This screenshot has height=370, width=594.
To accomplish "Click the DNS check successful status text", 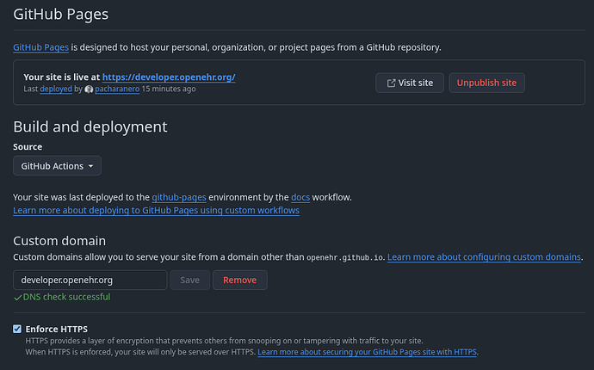I will 66,297.
